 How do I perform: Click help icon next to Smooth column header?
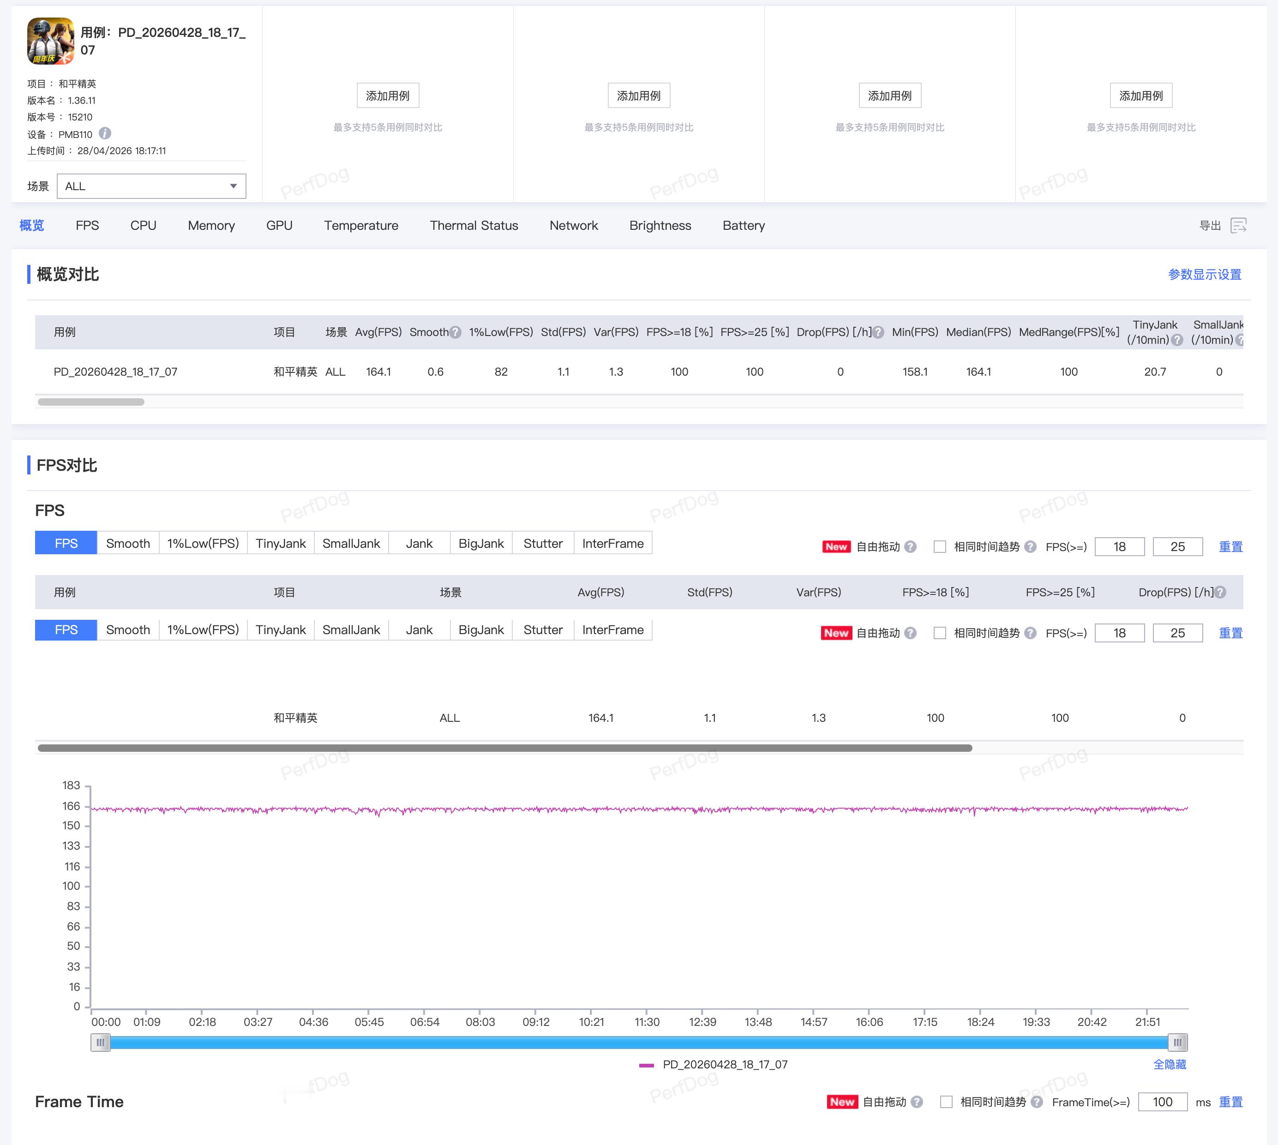(456, 332)
